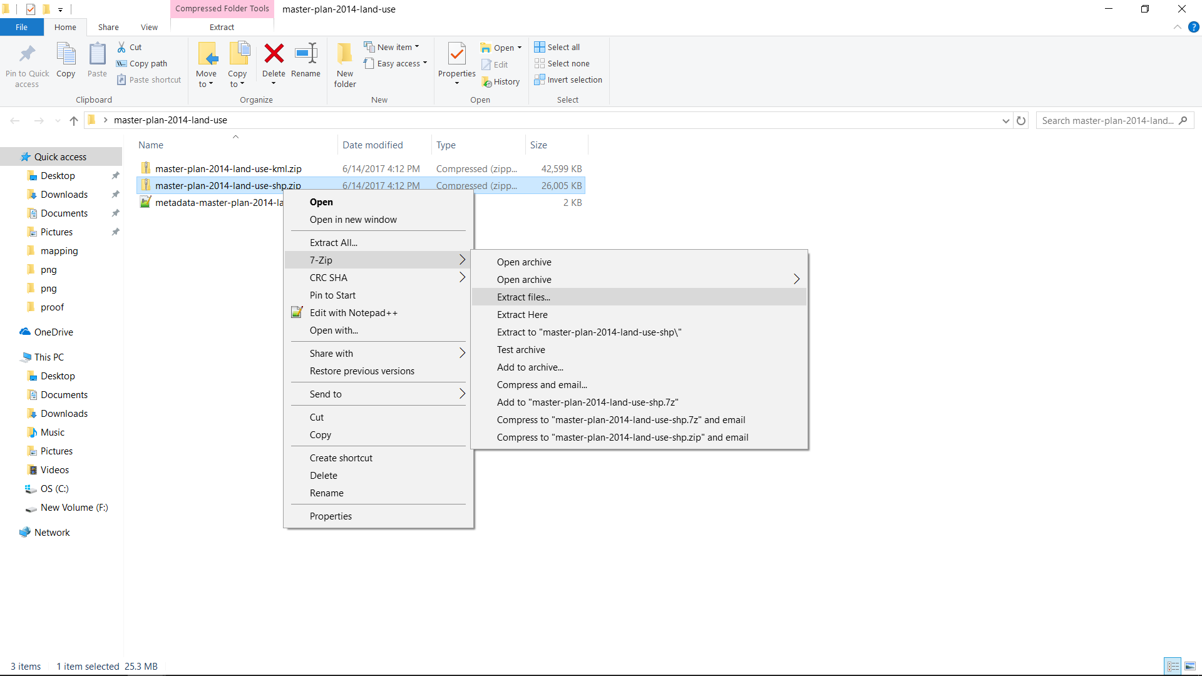Image resolution: width=1202 pixels, height=676 pixels.
Task: Click the Rename icon in Organize group
Action: tap(306, 54)
